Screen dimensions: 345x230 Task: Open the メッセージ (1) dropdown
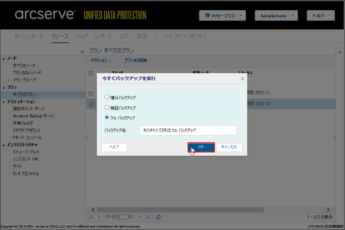coord(222,16)
